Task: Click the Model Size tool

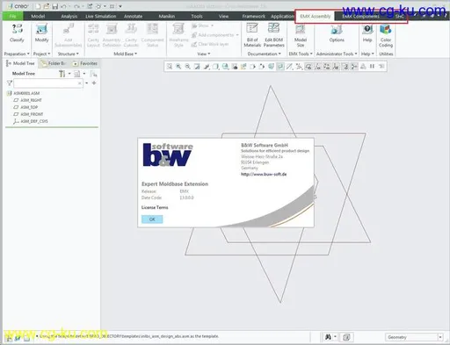Action: click(301, 35)
